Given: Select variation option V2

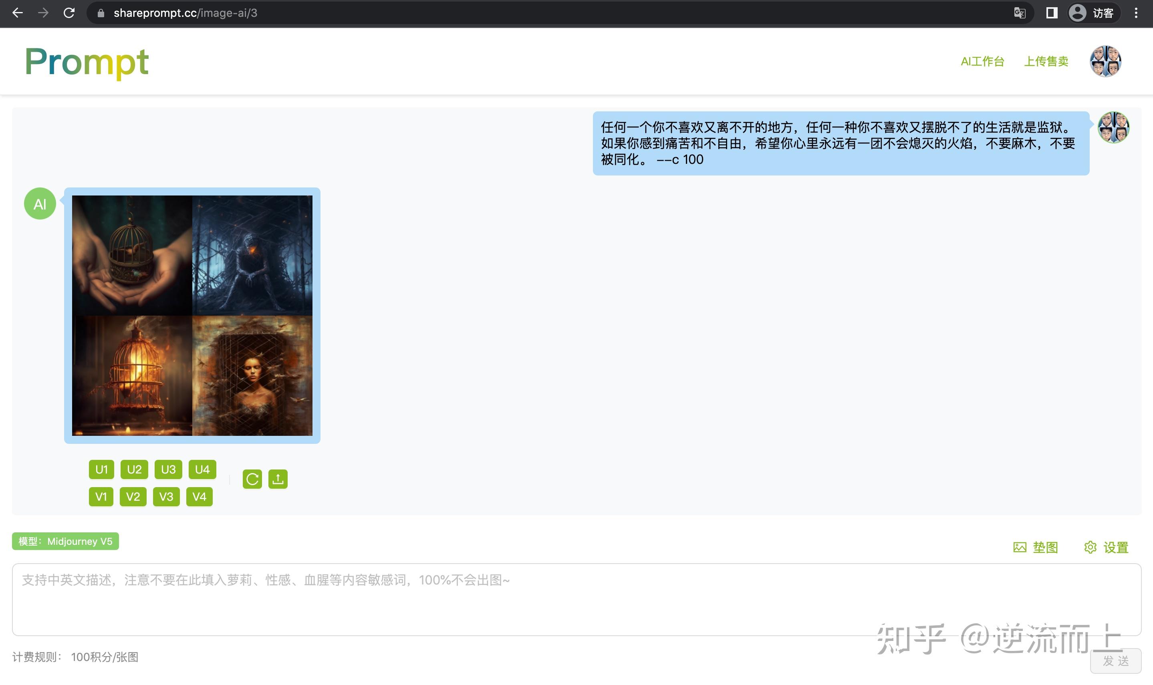Looking at the screenshot, I should [x=133, y=497].
